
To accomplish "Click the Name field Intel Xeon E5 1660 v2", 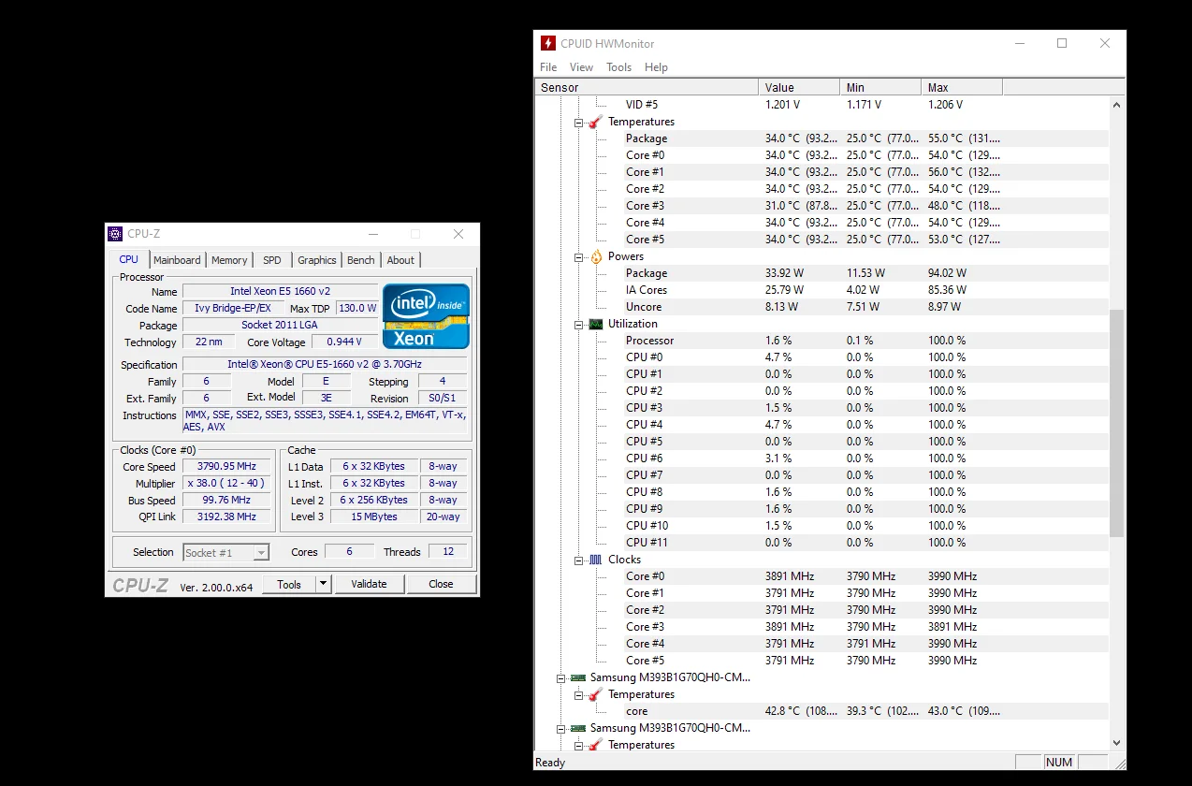I will point(280,292).
